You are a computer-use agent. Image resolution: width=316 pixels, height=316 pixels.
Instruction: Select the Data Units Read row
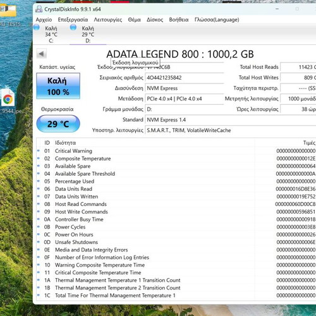(x=176, y=189)
